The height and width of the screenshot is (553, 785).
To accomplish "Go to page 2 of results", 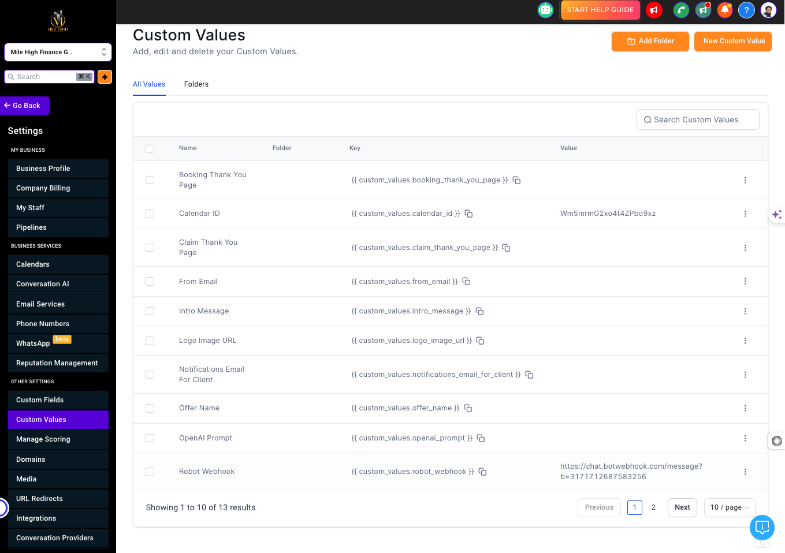I will pos(653,507).
